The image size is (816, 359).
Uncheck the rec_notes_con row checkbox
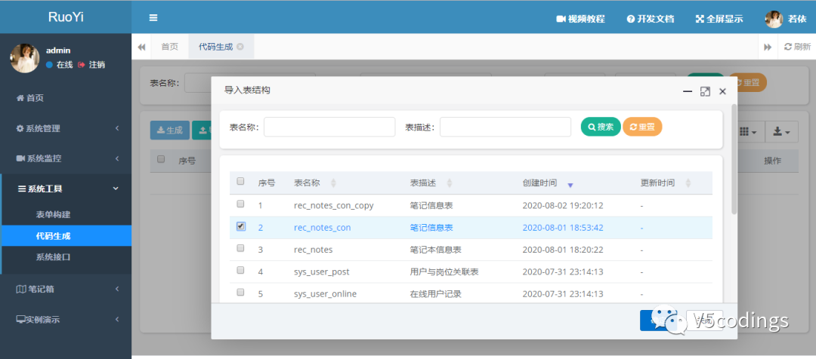240,226
